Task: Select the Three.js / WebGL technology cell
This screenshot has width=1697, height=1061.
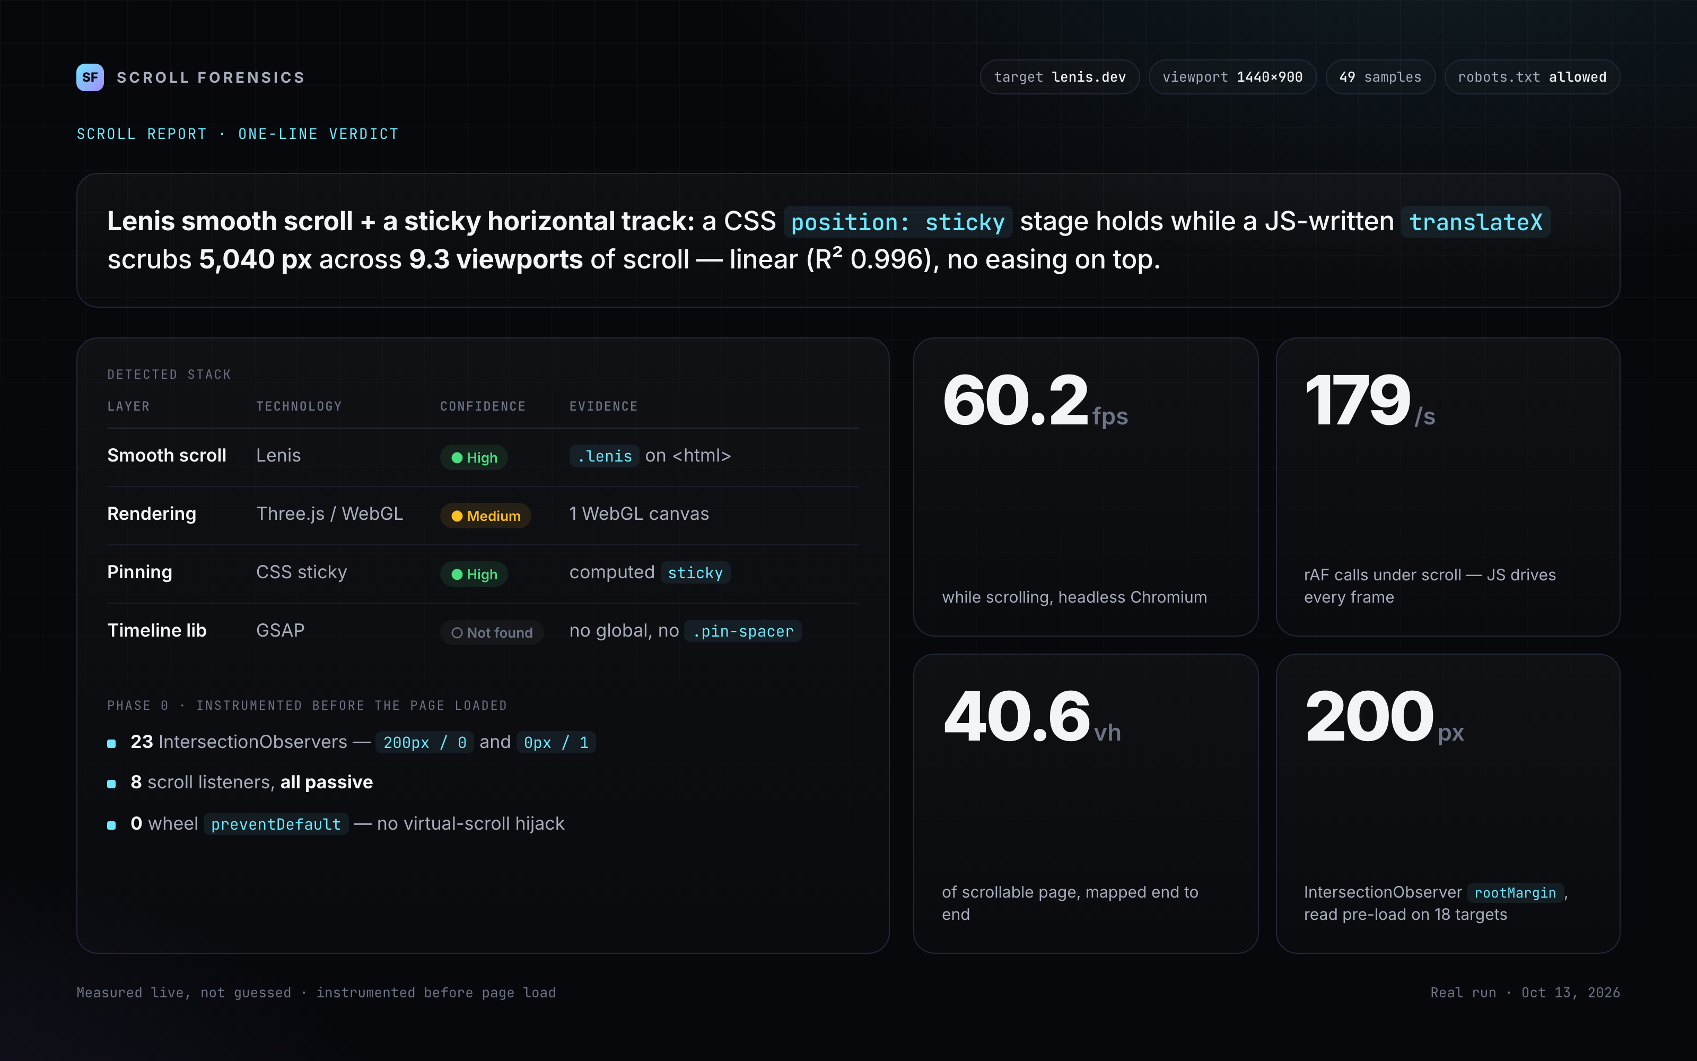Action: (329, 514)
